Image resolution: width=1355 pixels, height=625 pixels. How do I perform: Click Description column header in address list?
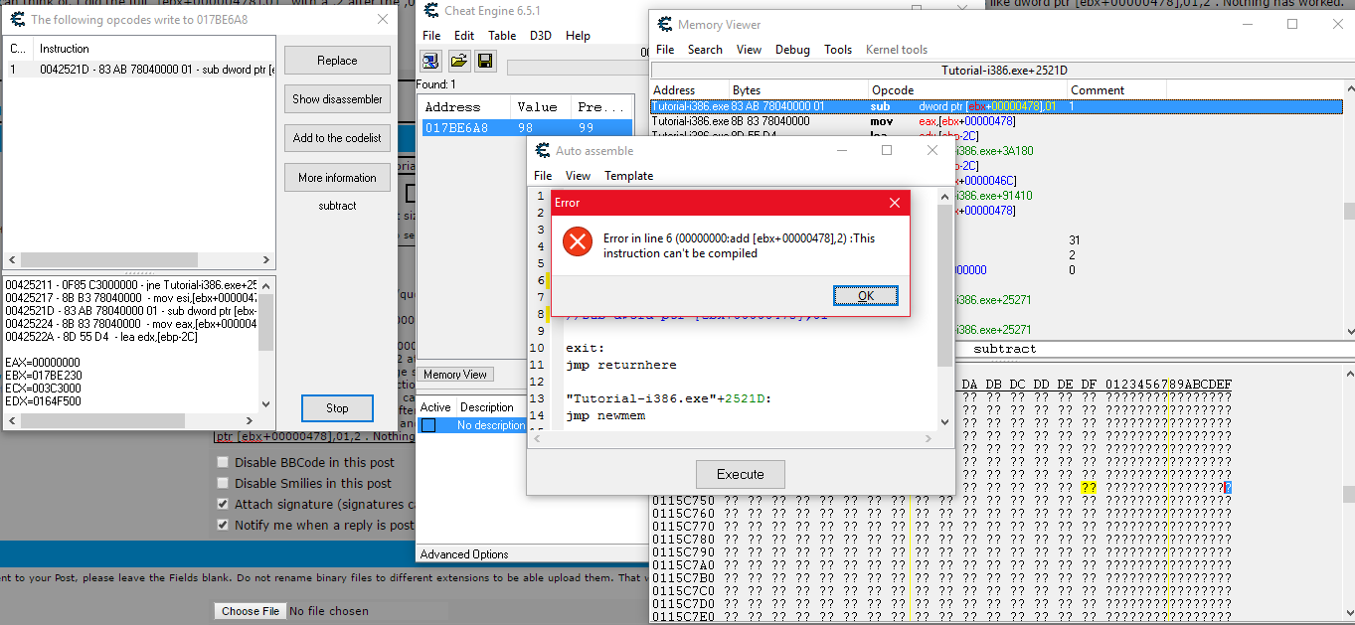point(487,407)
